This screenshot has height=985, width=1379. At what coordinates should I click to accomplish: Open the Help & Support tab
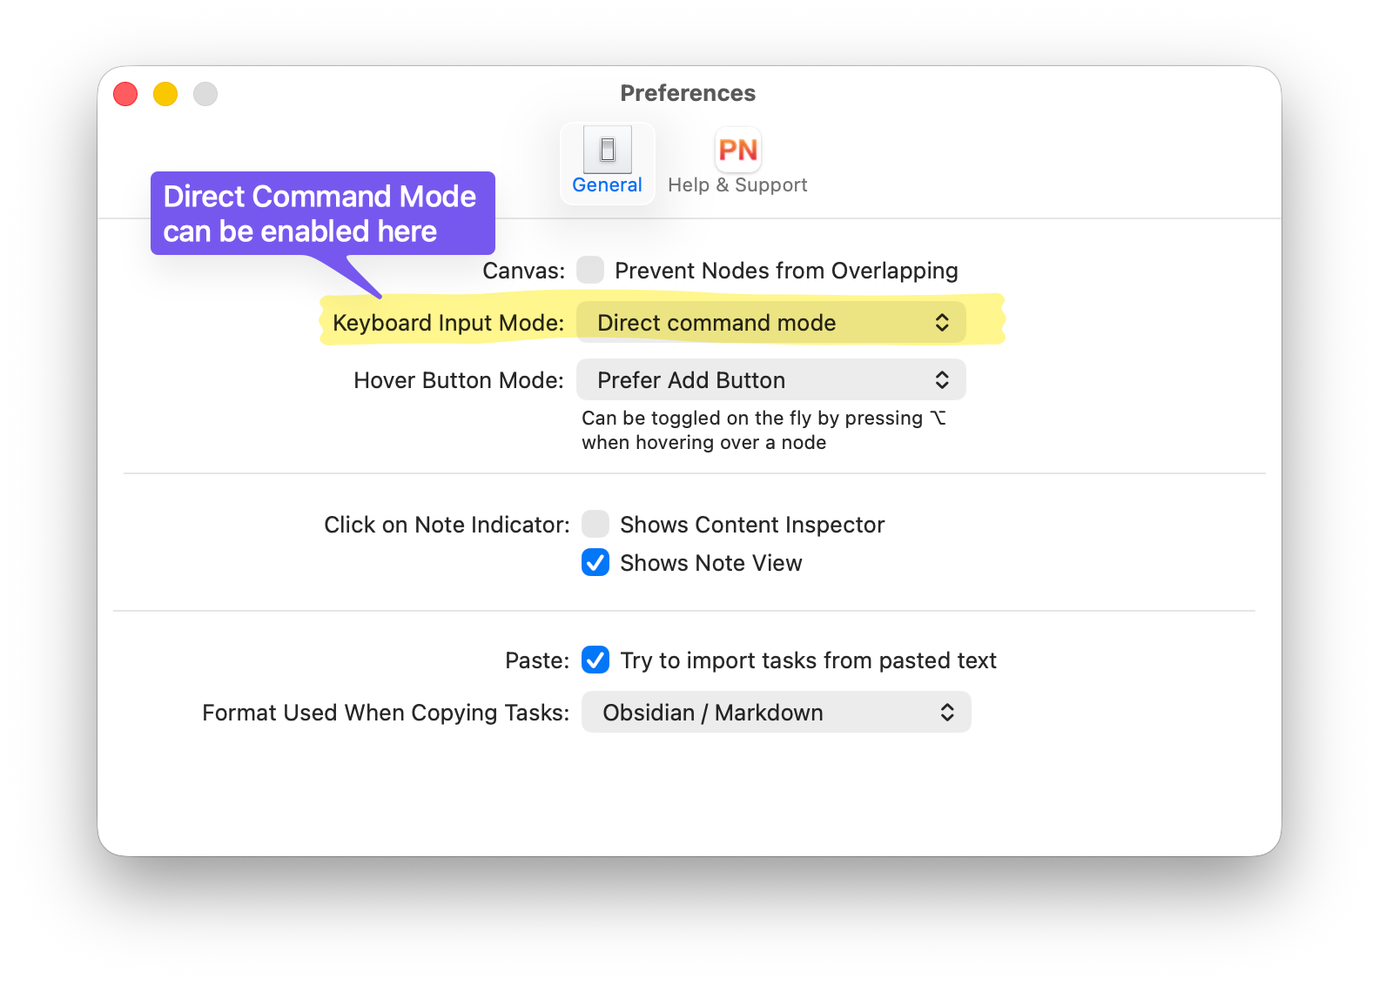coord(737,184)
